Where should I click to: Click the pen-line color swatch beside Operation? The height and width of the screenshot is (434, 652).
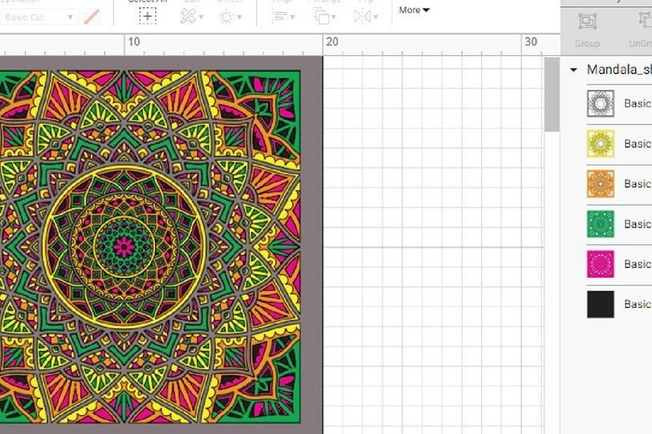[93, 17]
